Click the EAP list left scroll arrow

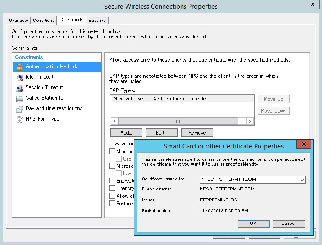tap(115, 121)
